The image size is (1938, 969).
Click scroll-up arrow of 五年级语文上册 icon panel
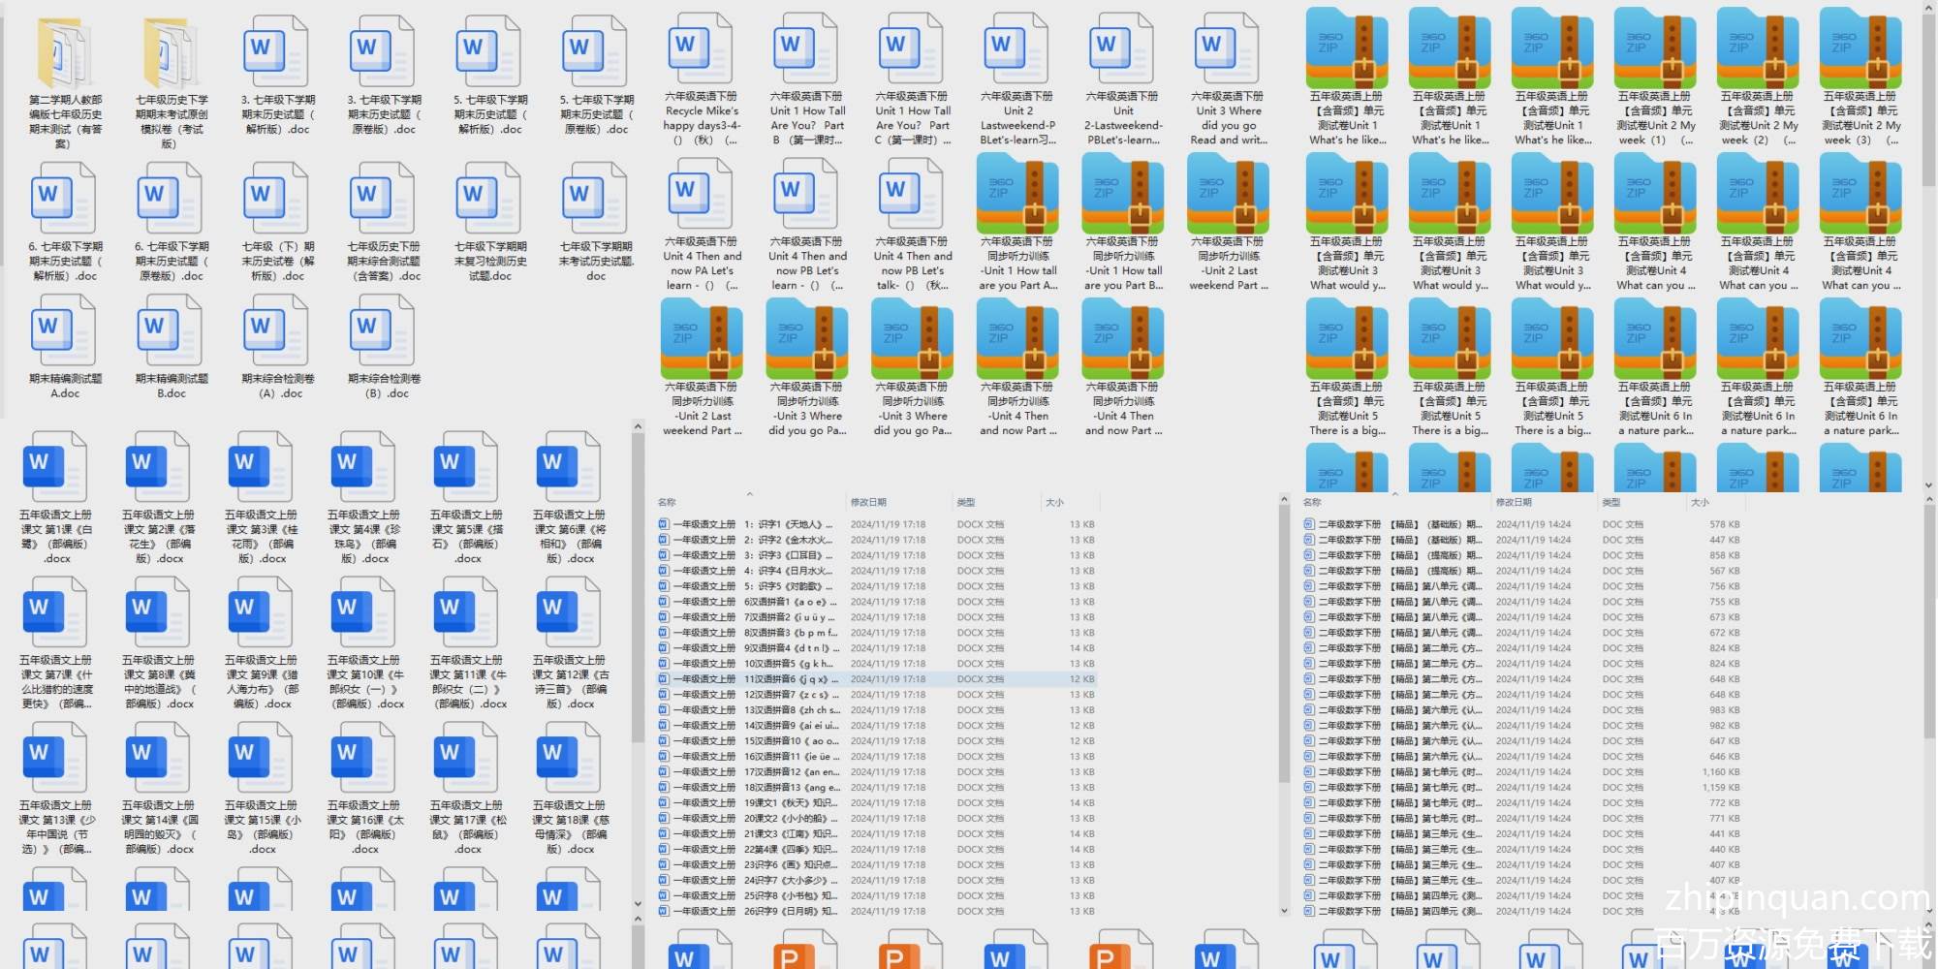pos(638,426)
